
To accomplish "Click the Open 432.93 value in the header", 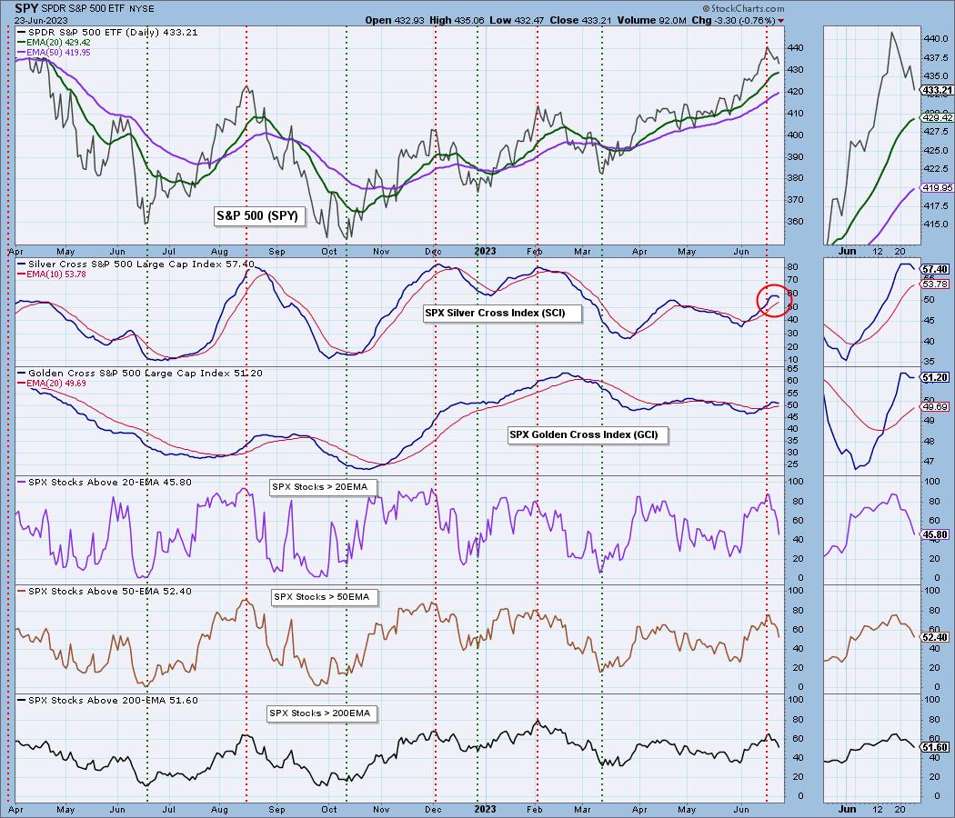I will (x=394, y=20).
